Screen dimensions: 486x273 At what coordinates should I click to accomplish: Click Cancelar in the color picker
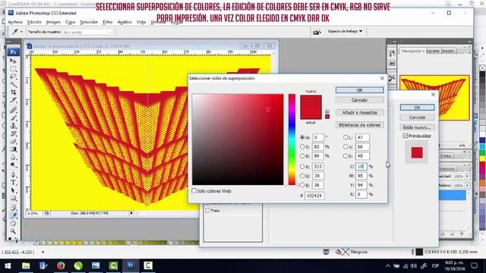pyautogui.click(x=359, y=100)
